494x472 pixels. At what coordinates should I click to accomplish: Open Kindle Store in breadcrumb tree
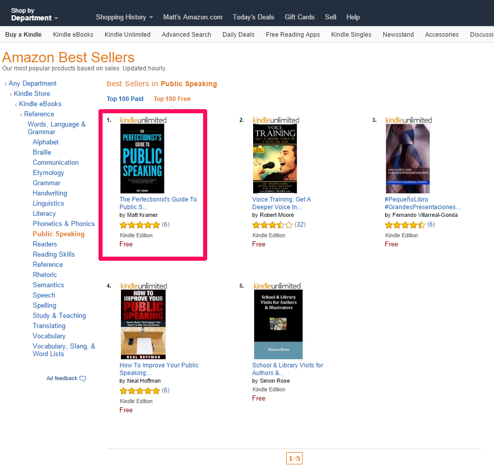[x=32, y=93]
